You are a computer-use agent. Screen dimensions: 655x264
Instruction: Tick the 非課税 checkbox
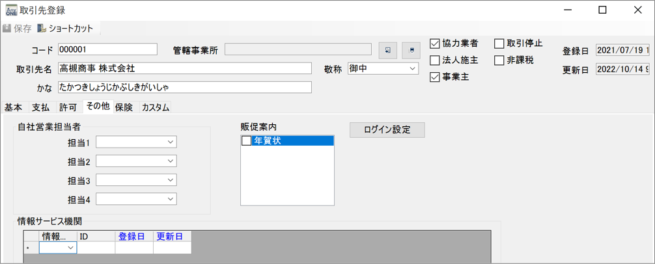[x=499, y=60]
